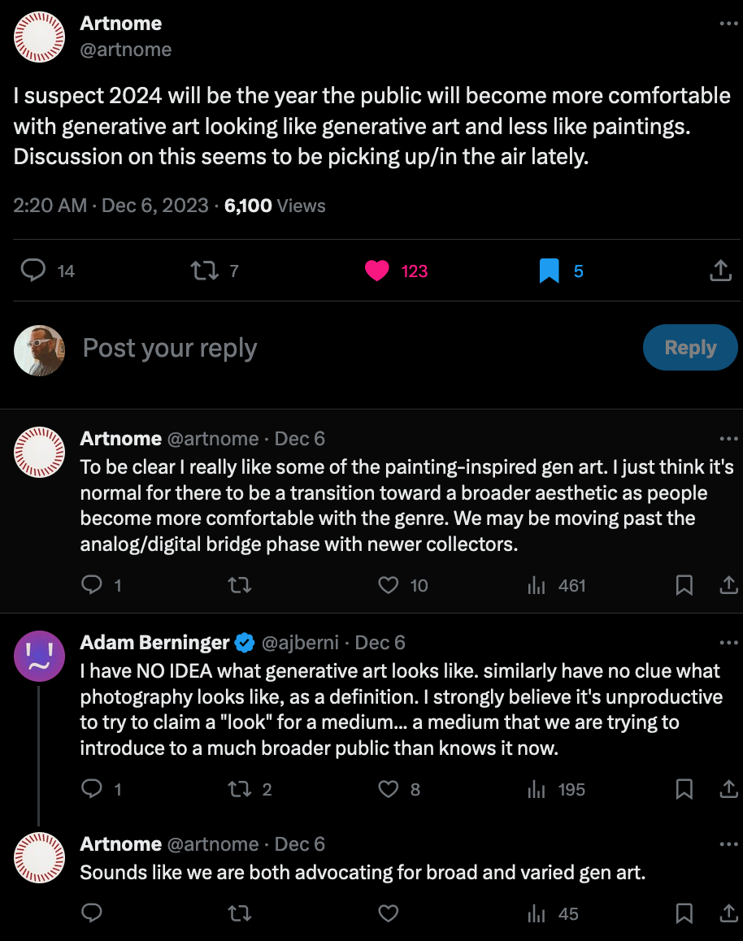743x941 pixels.
Task: Click the blue Reply button
Action: 690,348
